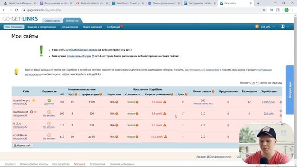Viewport: 297px width, 167px height.
Task: Click the move-up arrow icon in kinoteam.net row
Action: coord(281,111)
